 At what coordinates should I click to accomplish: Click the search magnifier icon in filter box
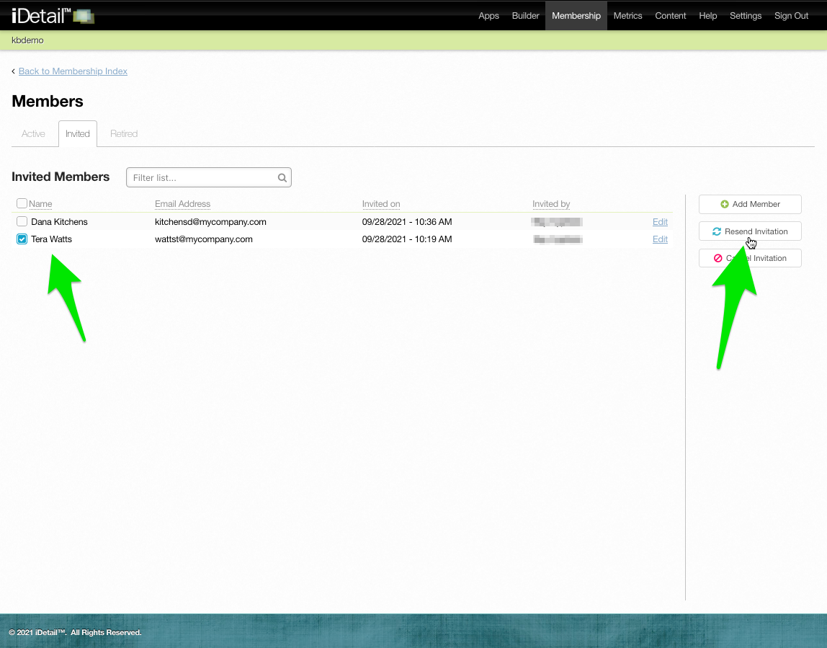click(282, 178)
